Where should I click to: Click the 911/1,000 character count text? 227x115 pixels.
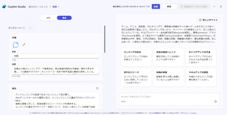tap(16, 76)
